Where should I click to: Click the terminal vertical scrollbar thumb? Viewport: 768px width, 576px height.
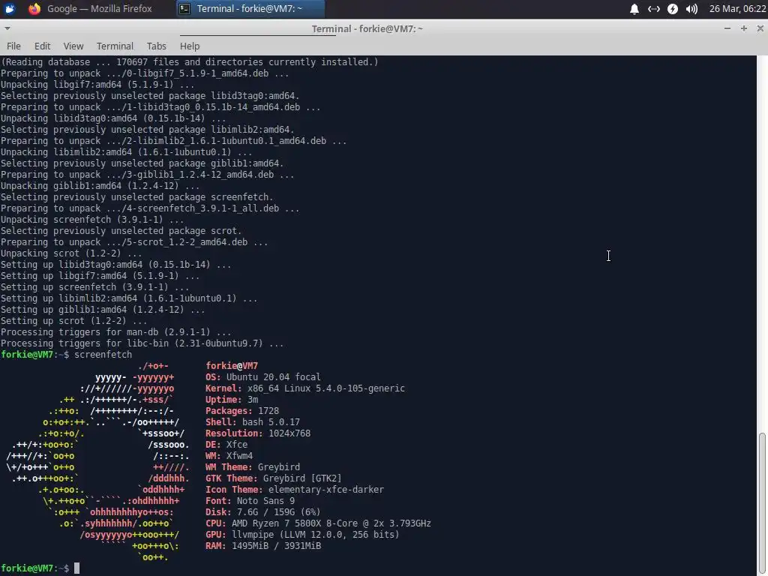pyautogui.click(x=762, y=504)
